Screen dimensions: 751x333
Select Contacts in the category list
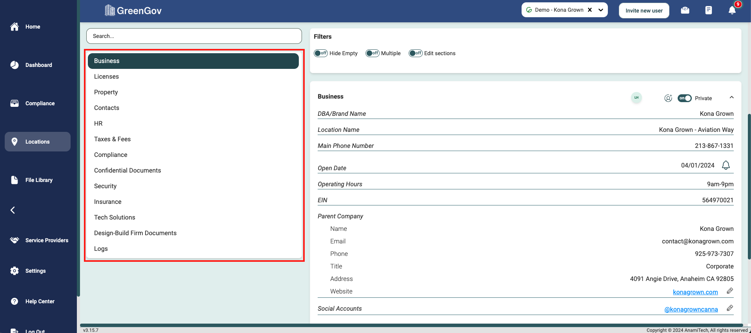click(193, 108)
